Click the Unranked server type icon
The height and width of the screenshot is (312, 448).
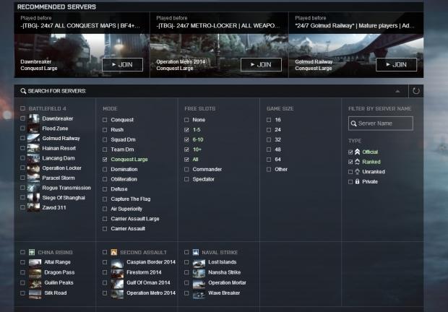(x=357, y=172)
